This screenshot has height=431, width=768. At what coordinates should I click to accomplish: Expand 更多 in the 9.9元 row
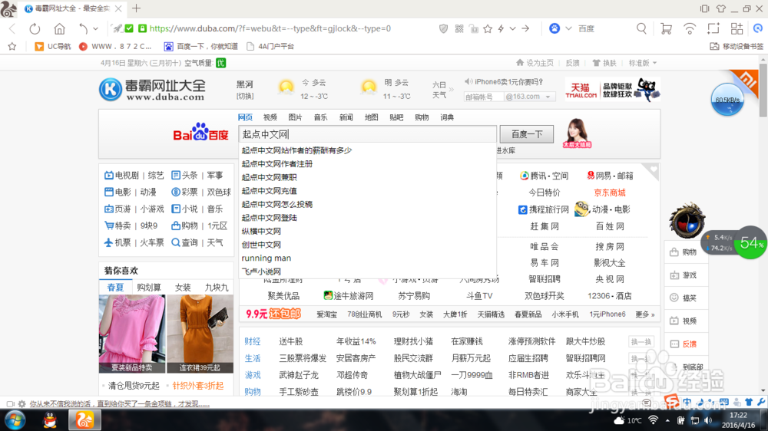pyautogui.click(x=645, y=314)
